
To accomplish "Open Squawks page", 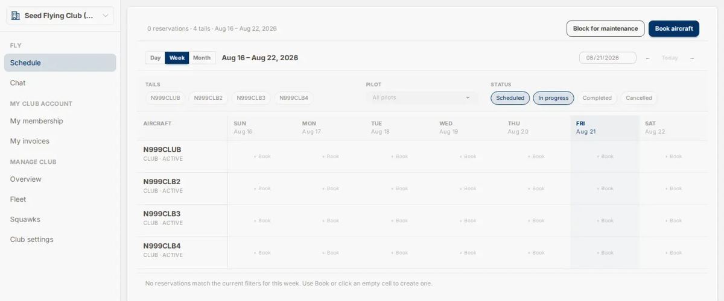I will click(60, 220).
